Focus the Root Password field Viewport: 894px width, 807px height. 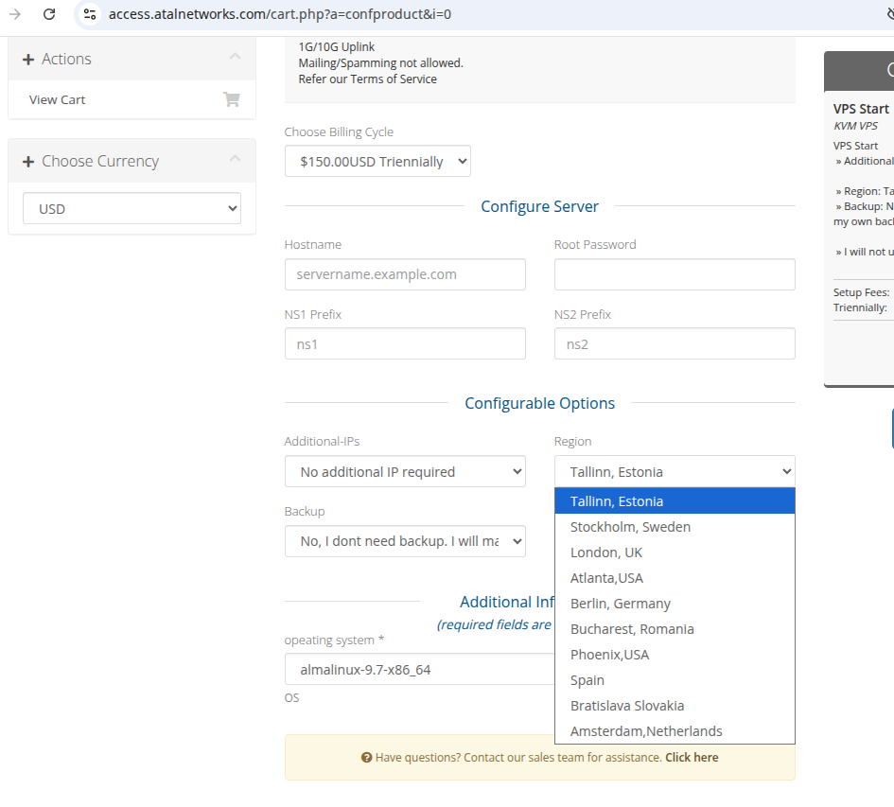(x=675, y=274)
